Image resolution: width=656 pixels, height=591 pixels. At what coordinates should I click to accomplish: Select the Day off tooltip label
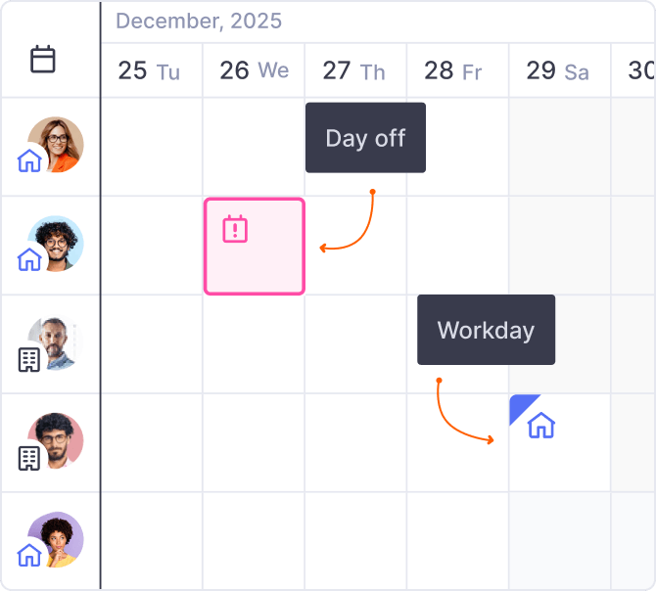[365, 138]
